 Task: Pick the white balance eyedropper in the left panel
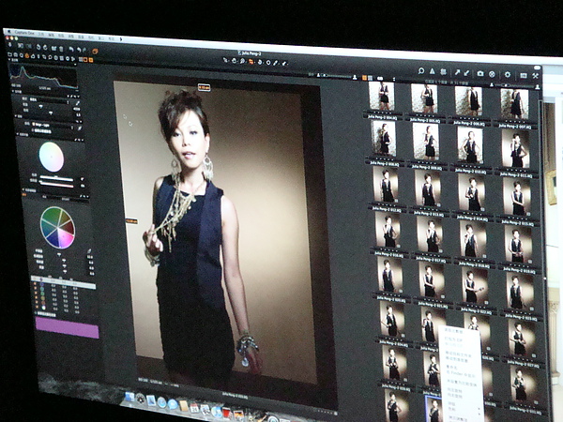pos(77,103)
